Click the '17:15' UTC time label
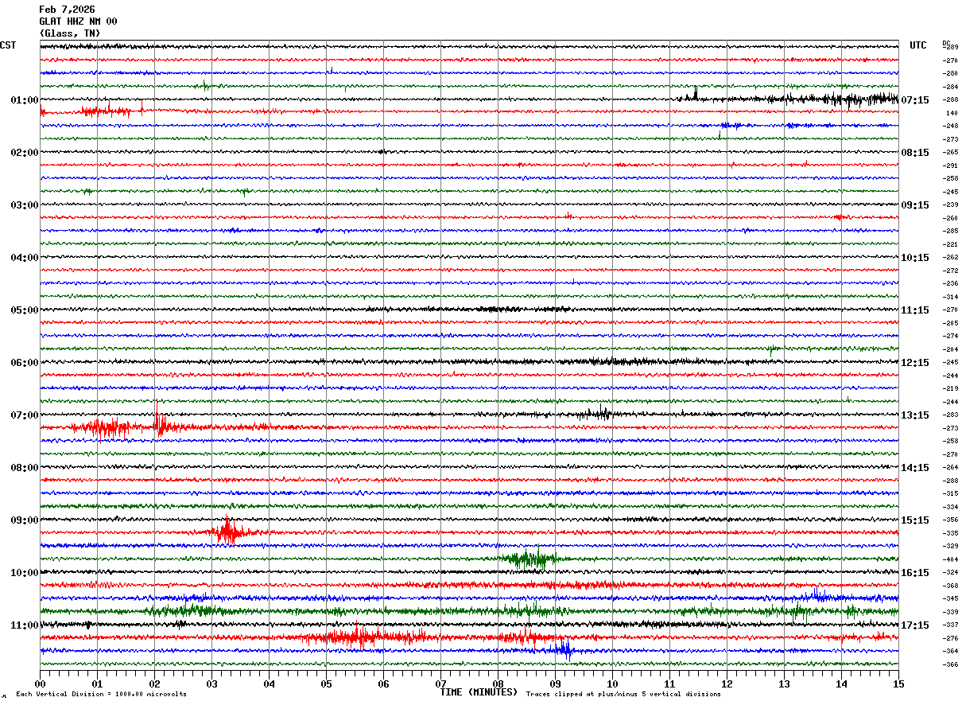Viewport: 962px width, 705px height. [x=915, y=625]
